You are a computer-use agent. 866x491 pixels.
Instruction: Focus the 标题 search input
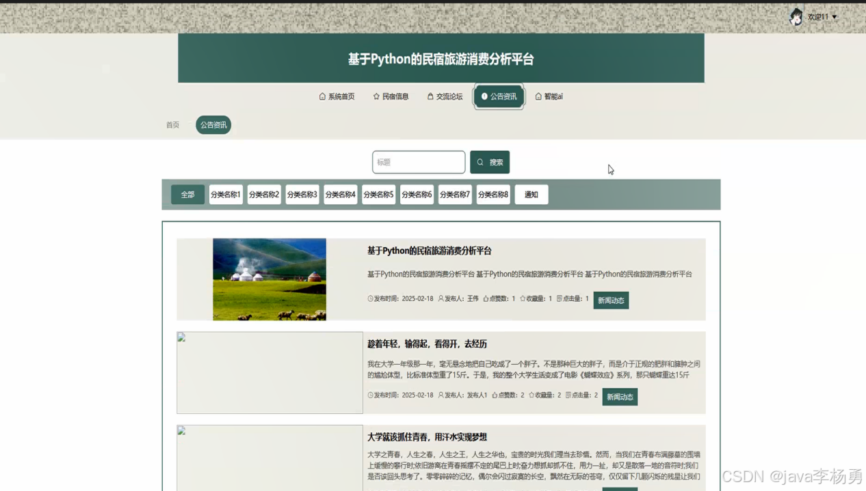click(419, 162)
